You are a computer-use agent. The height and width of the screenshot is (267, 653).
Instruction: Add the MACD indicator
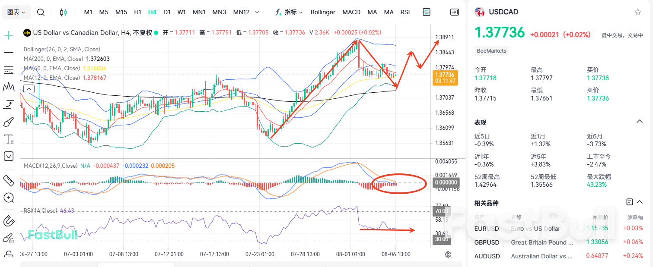click(x=351, y=12)
